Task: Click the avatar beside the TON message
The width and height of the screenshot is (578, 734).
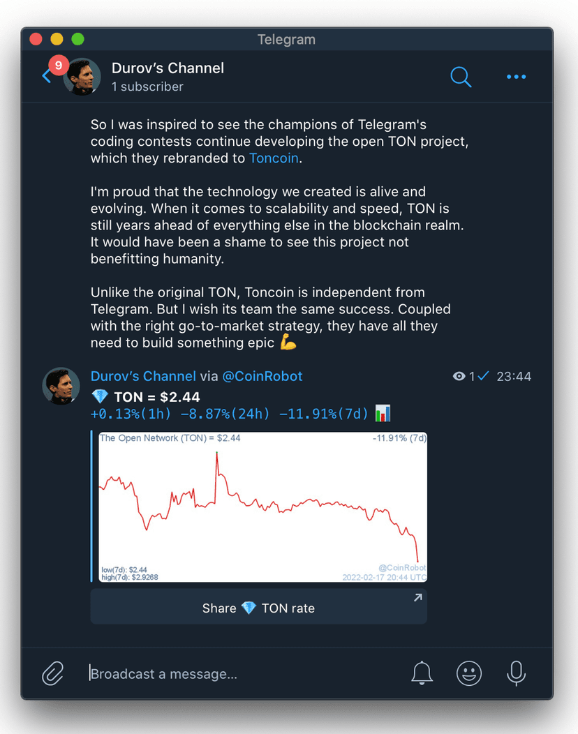Action: tap(61, 387)
